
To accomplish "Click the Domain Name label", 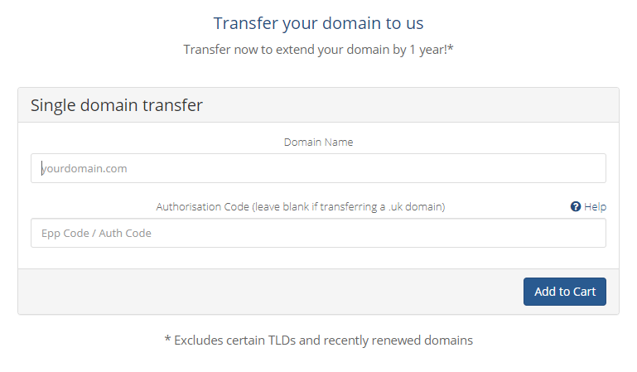I will pyautogui.click(x=318, y=143).
